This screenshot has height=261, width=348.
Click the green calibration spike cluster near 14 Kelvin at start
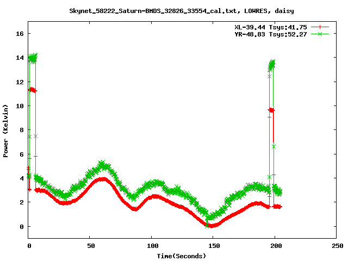33,58
